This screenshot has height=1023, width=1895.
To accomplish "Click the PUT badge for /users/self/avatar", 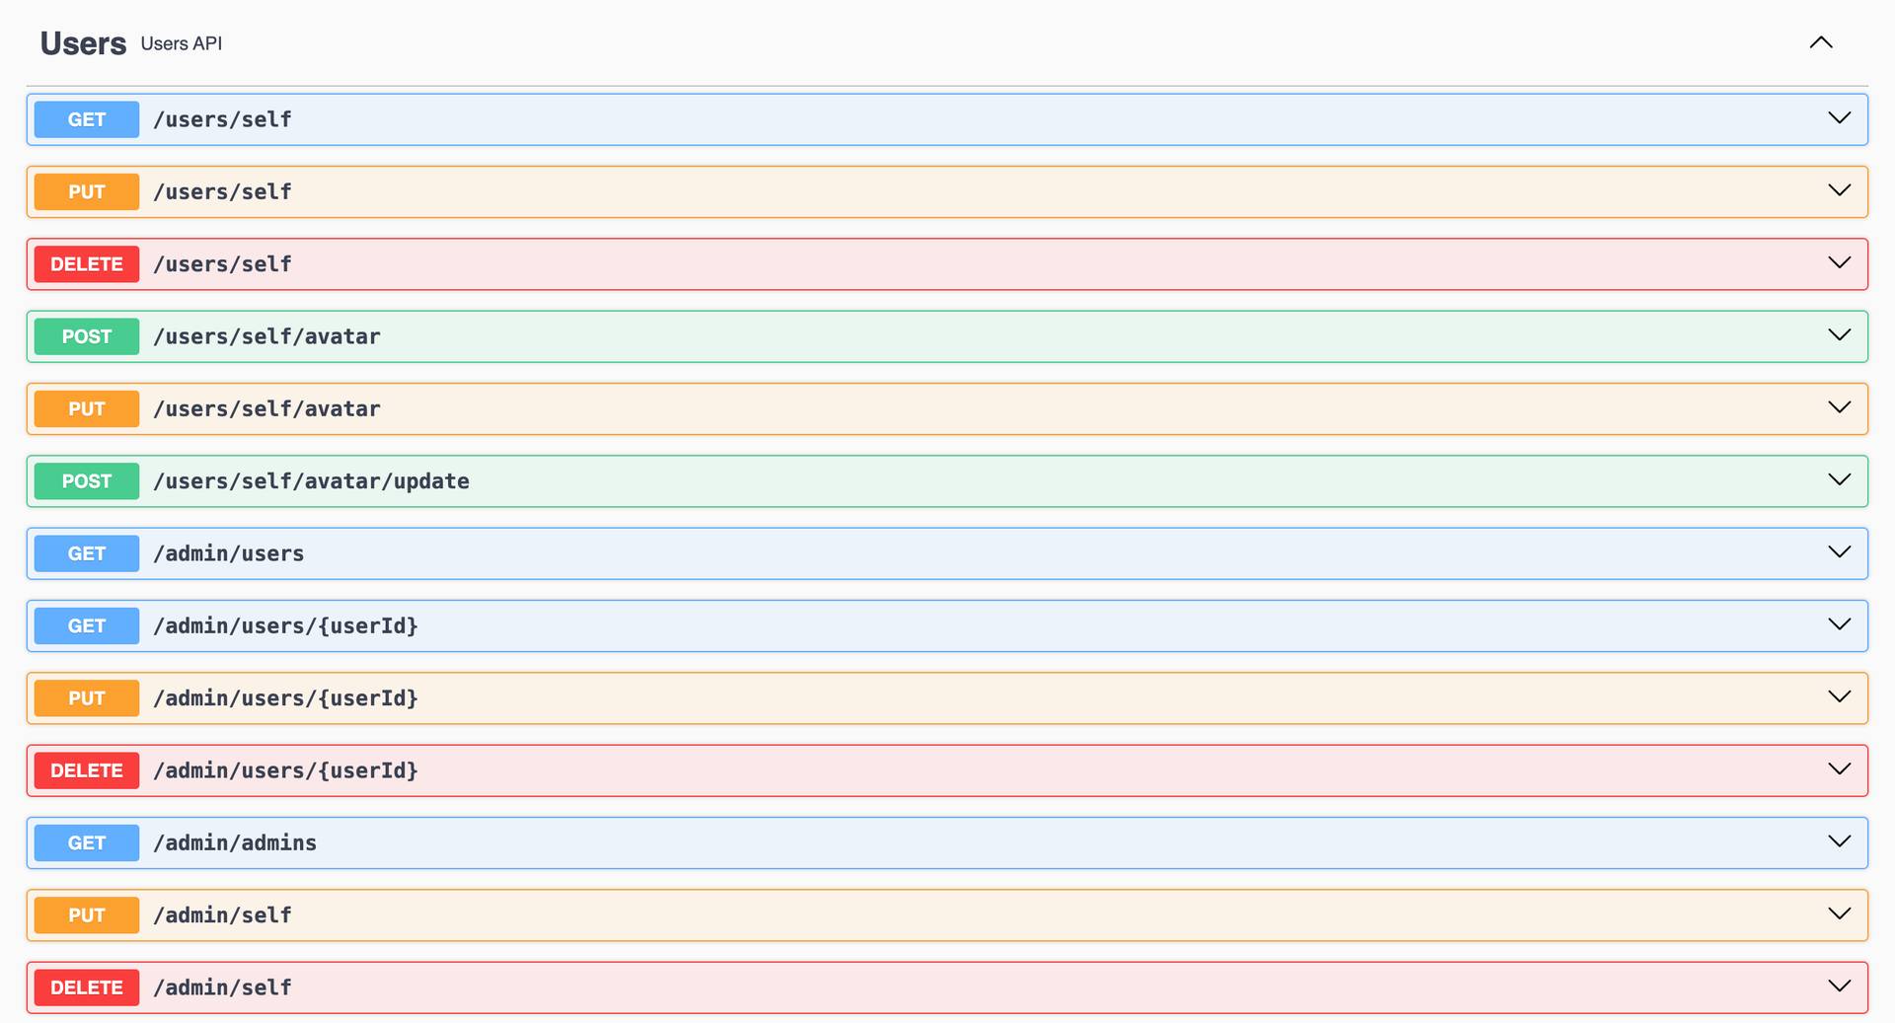I will [x=87, y=408].
